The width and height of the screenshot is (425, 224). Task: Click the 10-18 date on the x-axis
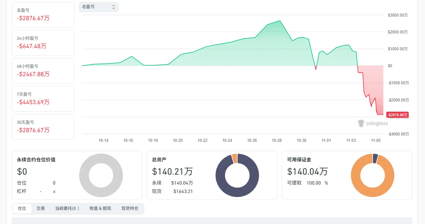pyautogui.click(x=153, y=140)
